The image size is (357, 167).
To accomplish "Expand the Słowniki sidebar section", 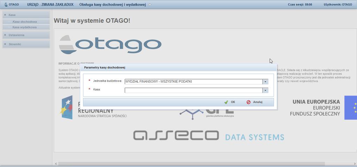I will tap(26, 44).
